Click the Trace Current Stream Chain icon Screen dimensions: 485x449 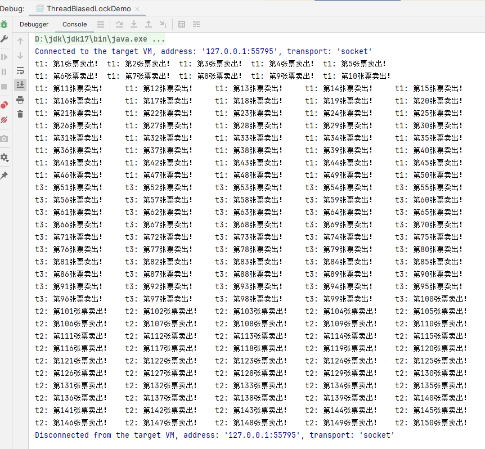coord(196,24)
